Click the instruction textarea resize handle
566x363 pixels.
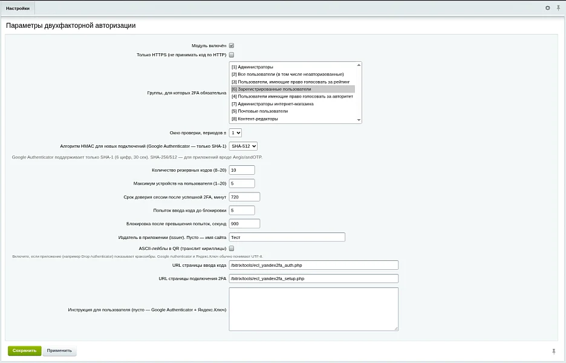396,329
